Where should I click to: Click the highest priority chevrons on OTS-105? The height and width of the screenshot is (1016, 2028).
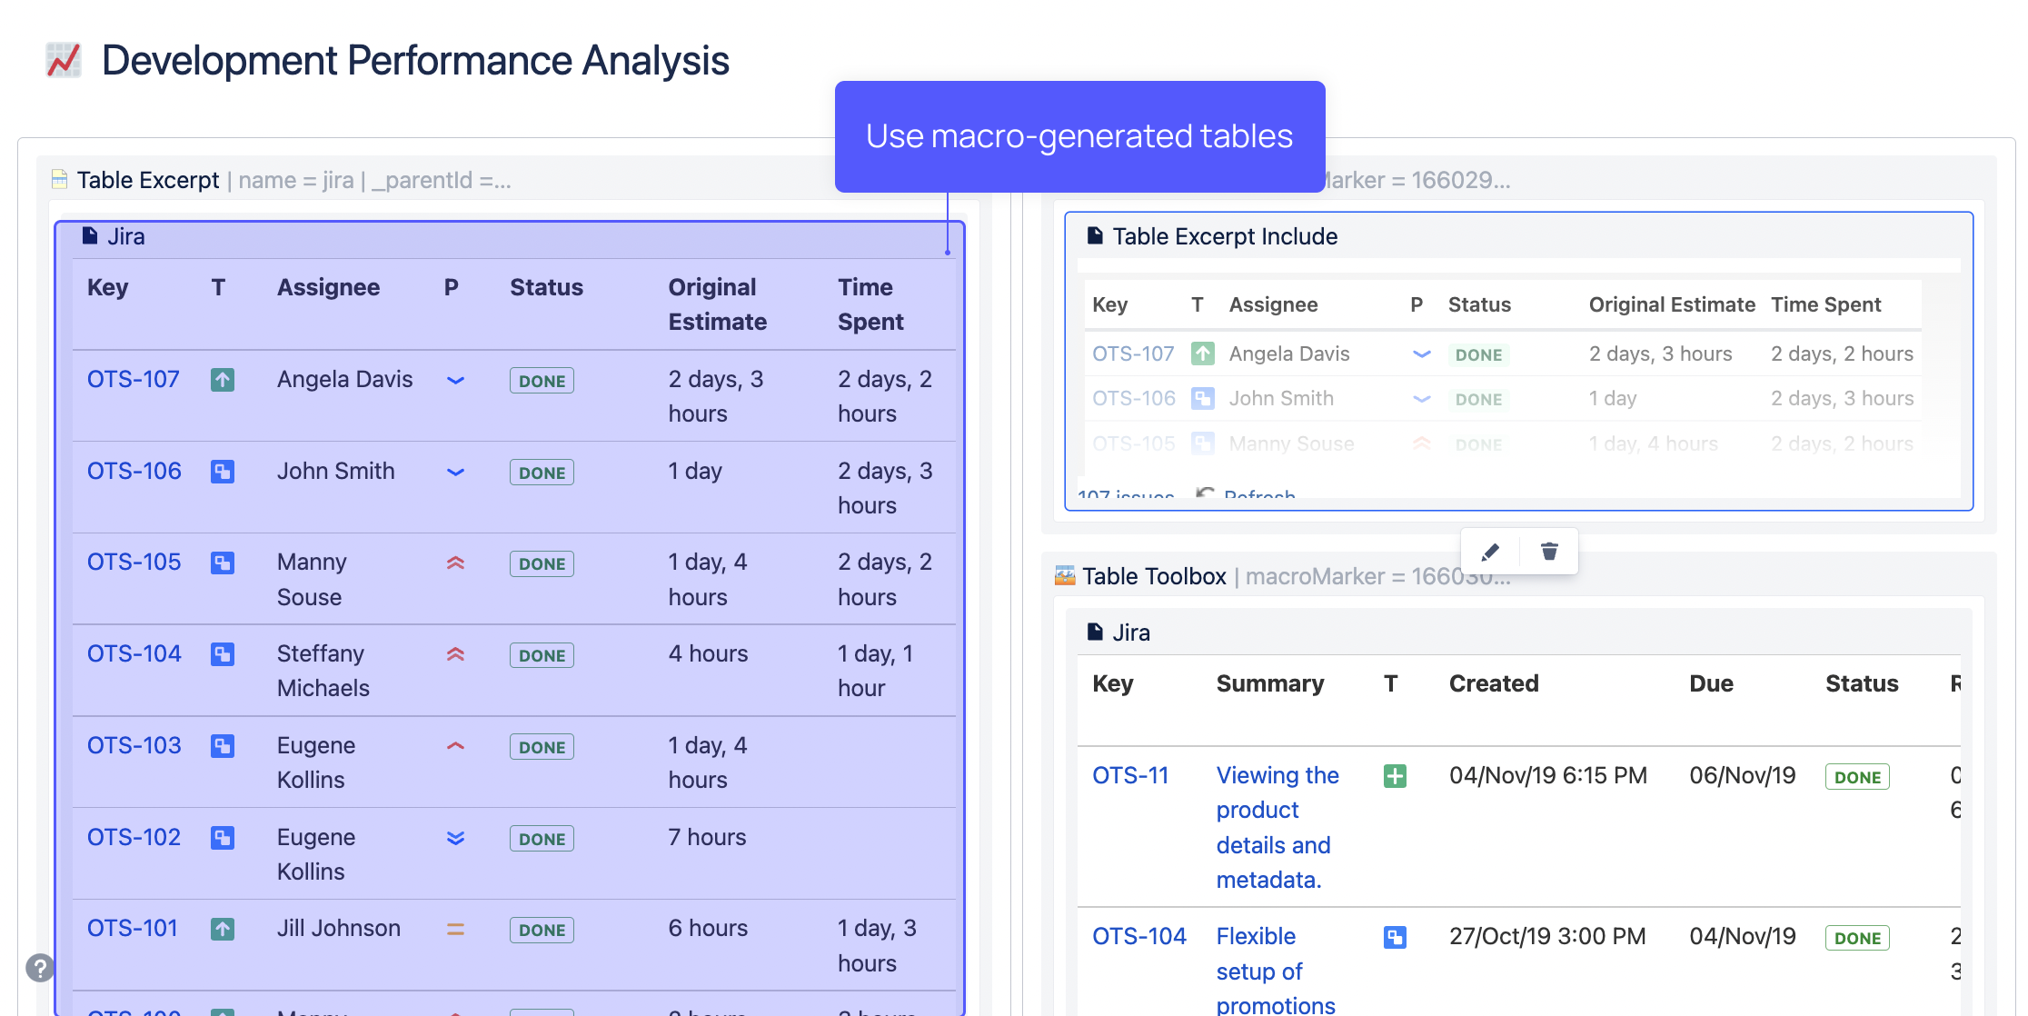(x=455, y=563)
